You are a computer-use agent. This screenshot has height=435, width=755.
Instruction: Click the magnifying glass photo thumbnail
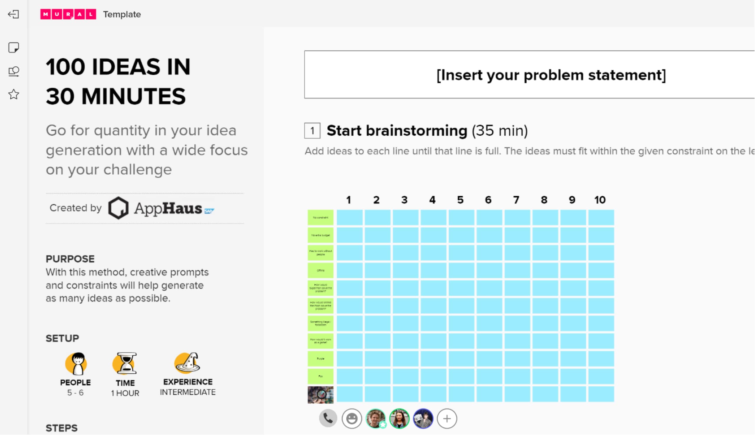tap(320, 394)
